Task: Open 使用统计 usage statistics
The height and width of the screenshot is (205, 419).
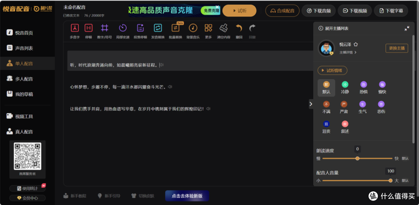Action: point(27,188)
